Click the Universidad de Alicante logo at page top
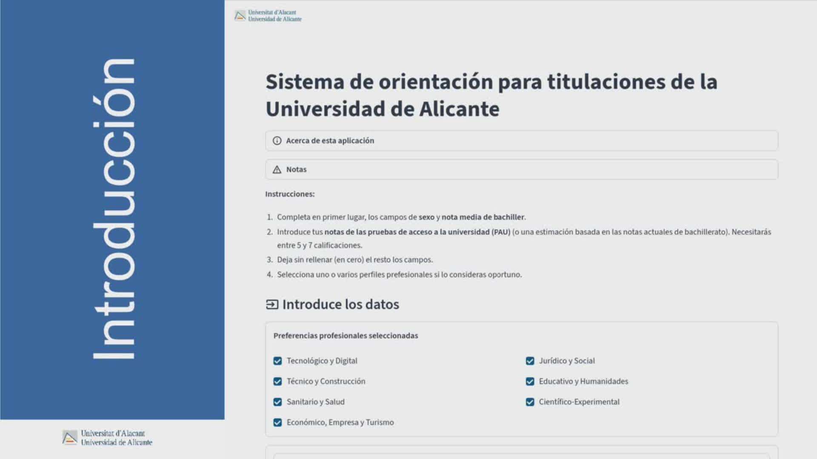The image size is (817, 459). coord(268,16)
